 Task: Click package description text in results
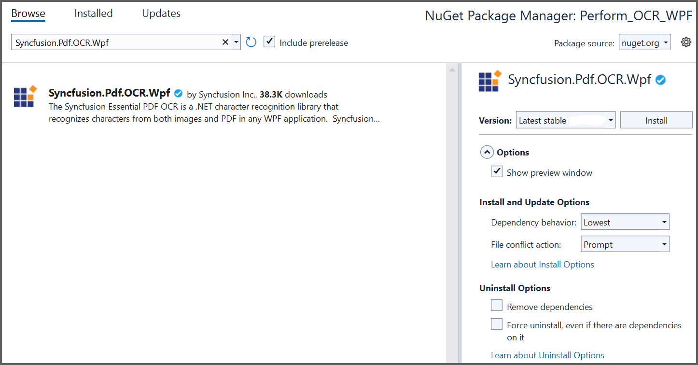click(214, 112)
